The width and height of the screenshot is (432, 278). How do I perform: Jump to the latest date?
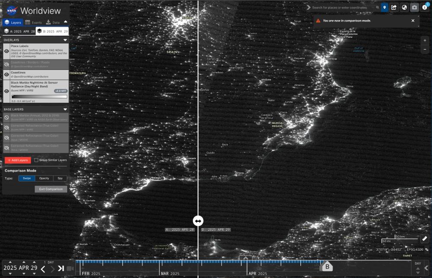[61, 268]
